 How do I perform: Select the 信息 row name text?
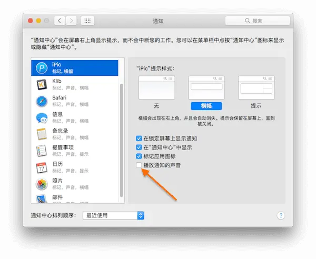point(57,114)
